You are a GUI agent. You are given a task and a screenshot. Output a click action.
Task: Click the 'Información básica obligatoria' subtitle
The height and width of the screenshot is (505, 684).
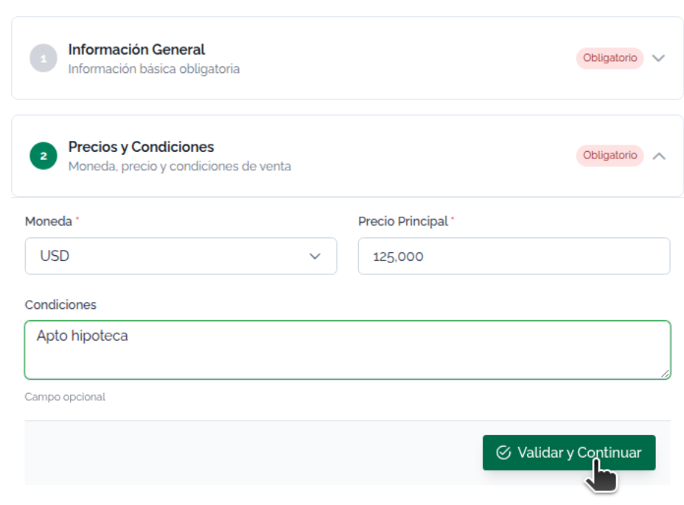[154, 69]
